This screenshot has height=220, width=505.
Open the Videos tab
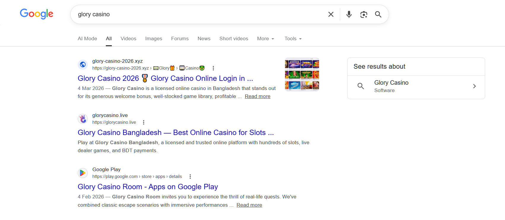(128, 38)
